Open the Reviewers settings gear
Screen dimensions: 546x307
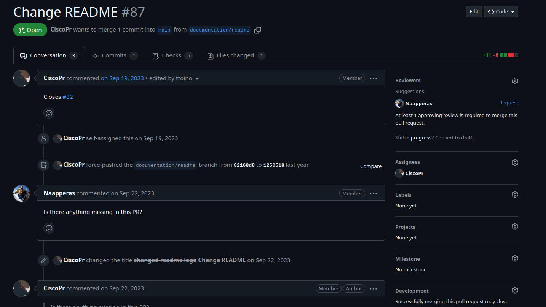[515, 81]
